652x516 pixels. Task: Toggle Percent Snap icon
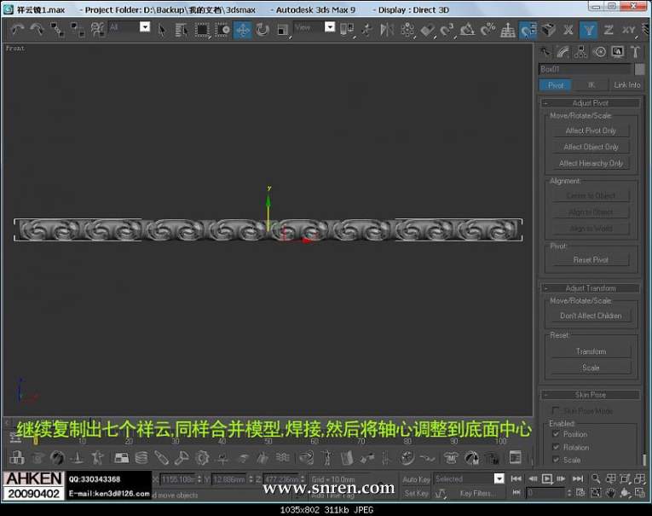pos(488,30)
